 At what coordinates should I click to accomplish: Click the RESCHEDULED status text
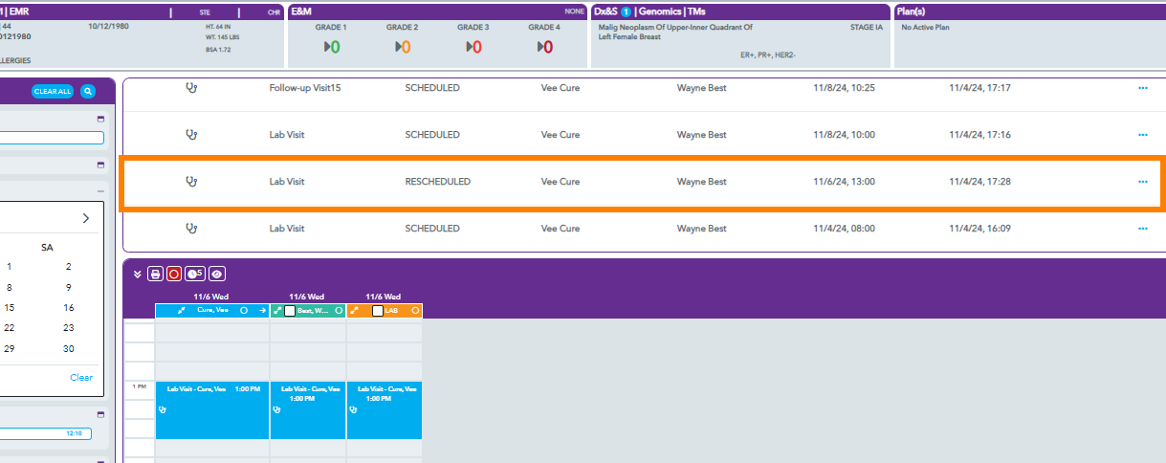[x=438, y=181]
